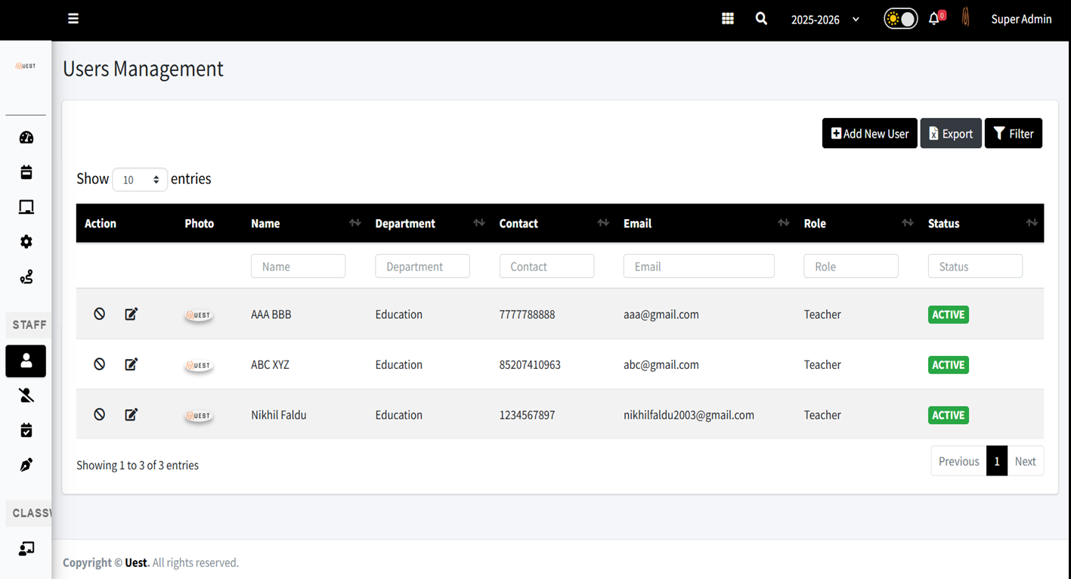Open the user-slash icon in the sidebar

click(26, 395)
